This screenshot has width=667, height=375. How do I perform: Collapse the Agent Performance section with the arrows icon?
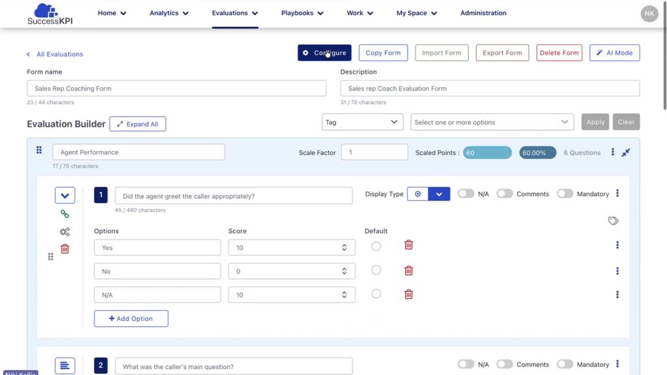tap(626, 152)
